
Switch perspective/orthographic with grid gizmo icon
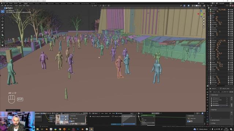point(204,27)
